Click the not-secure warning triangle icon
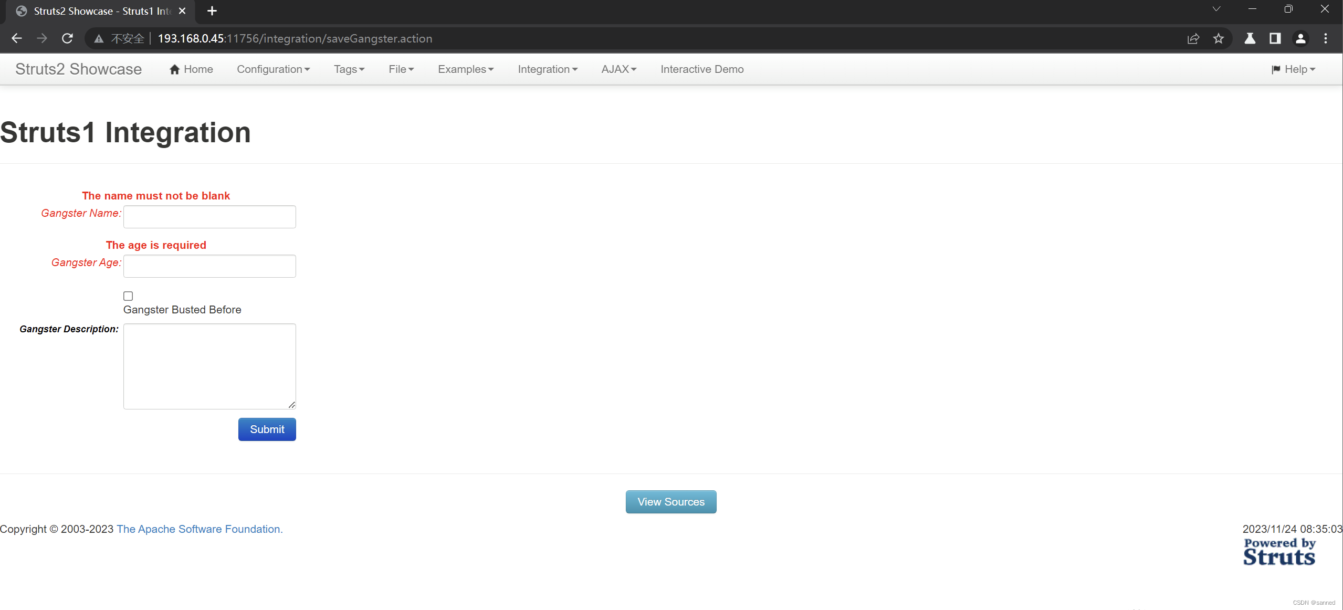This screenshot has width=1343, height=610. click(x=99, y=38)
